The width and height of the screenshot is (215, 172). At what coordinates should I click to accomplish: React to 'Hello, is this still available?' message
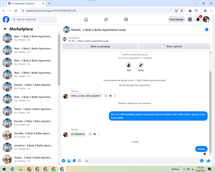106,96
